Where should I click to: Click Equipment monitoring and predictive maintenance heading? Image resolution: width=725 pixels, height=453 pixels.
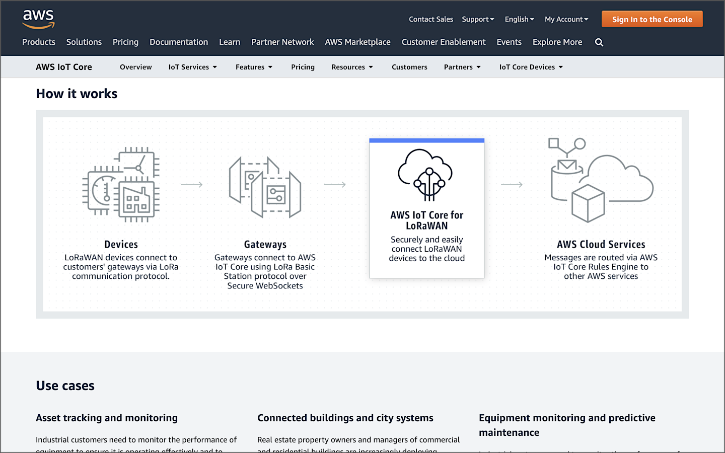pyautogui.click(x=567, y=425)
